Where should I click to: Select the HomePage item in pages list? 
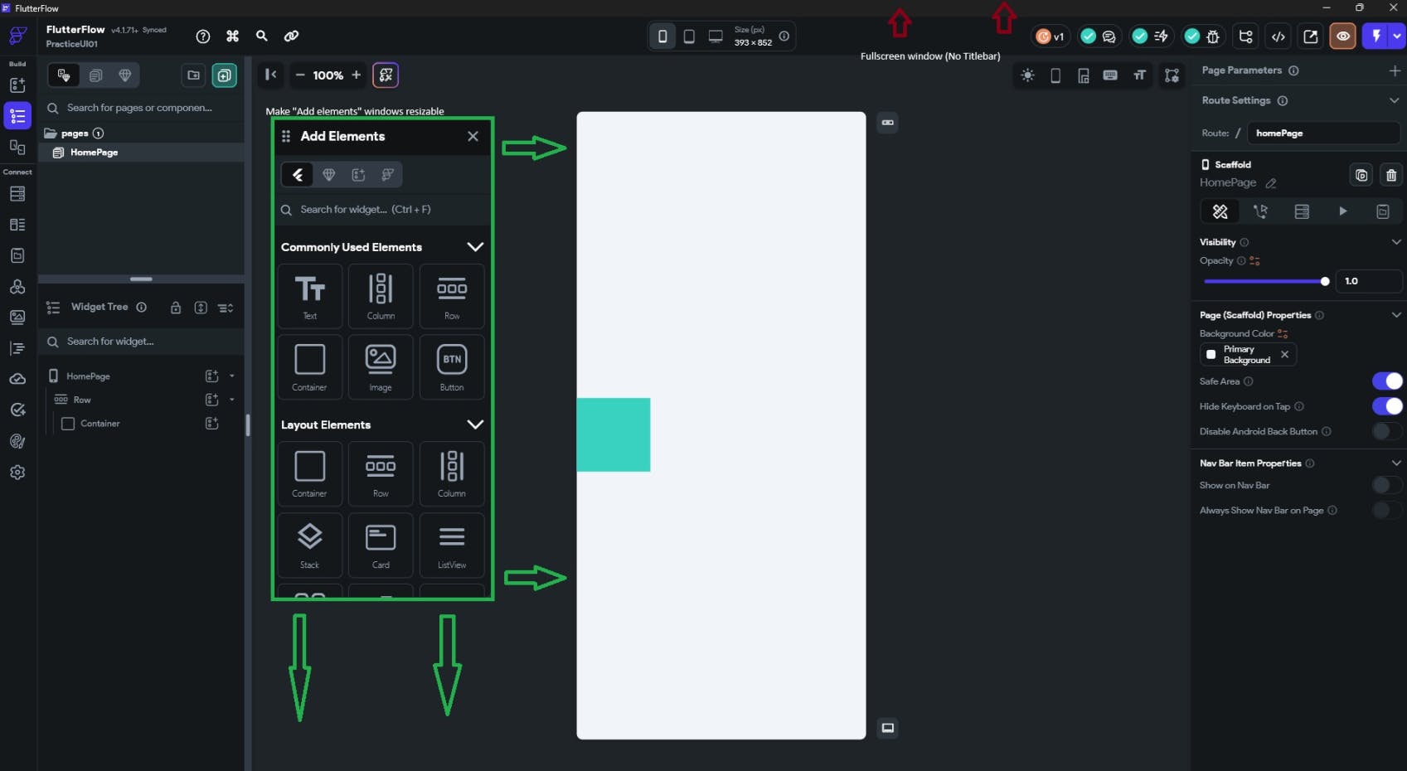point(94,152)
